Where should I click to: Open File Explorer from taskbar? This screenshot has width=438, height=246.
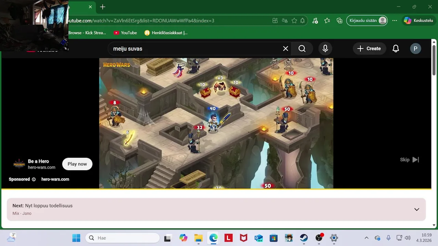coord(198,238)
